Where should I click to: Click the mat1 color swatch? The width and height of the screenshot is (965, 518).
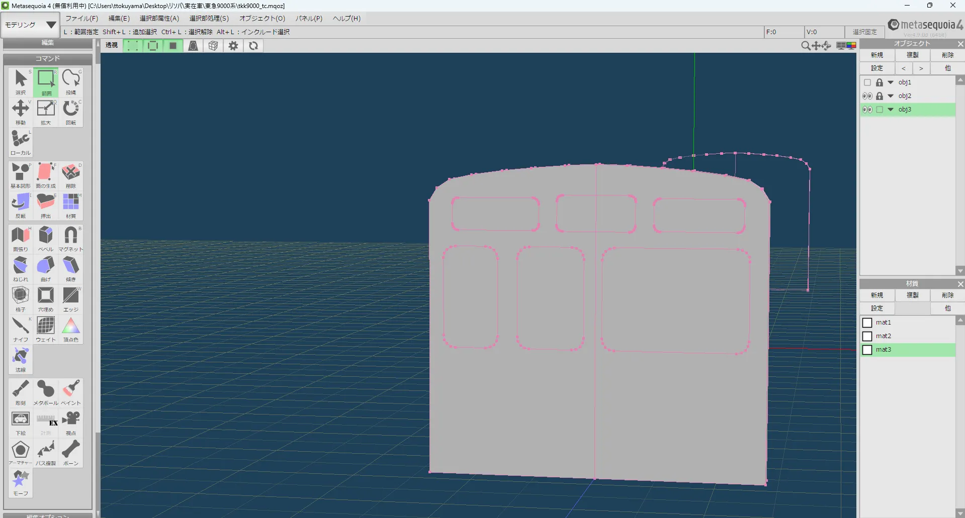[867, 323]
